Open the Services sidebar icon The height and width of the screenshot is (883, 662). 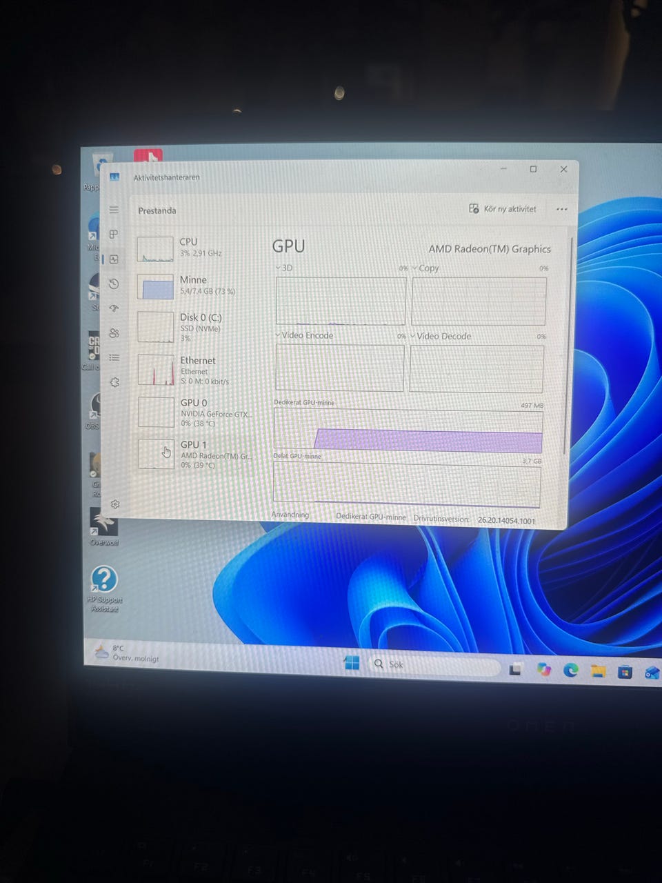(115, 382)
